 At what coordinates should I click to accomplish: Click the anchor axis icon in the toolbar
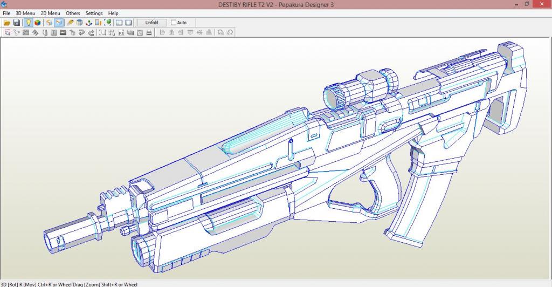pos(89,23)
